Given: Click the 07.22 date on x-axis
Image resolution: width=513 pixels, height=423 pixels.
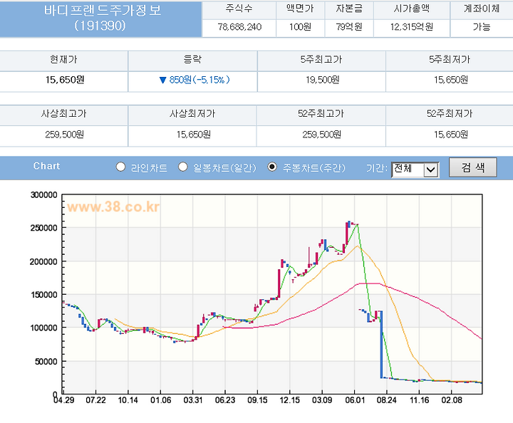Looking at the screenshot, I should (95, 400).
